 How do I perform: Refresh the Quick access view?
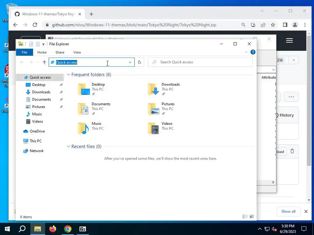[x=140, y=62]
